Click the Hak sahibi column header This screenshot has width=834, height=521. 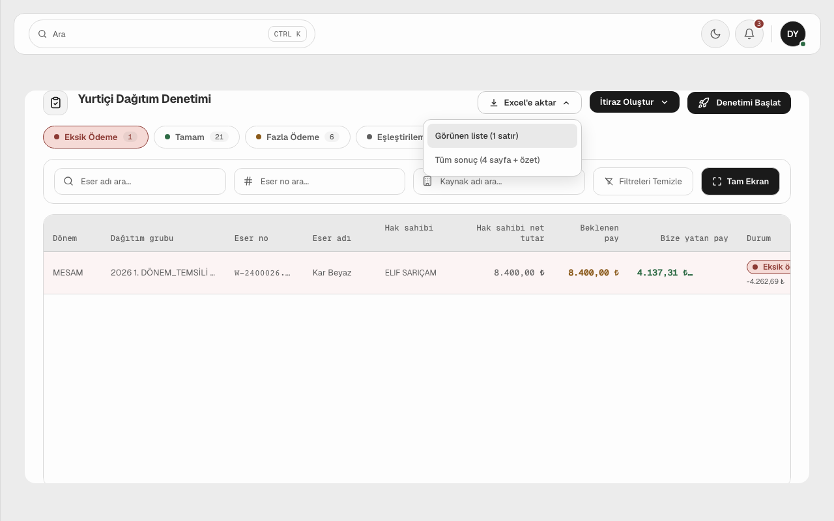[x=409, y=228]
